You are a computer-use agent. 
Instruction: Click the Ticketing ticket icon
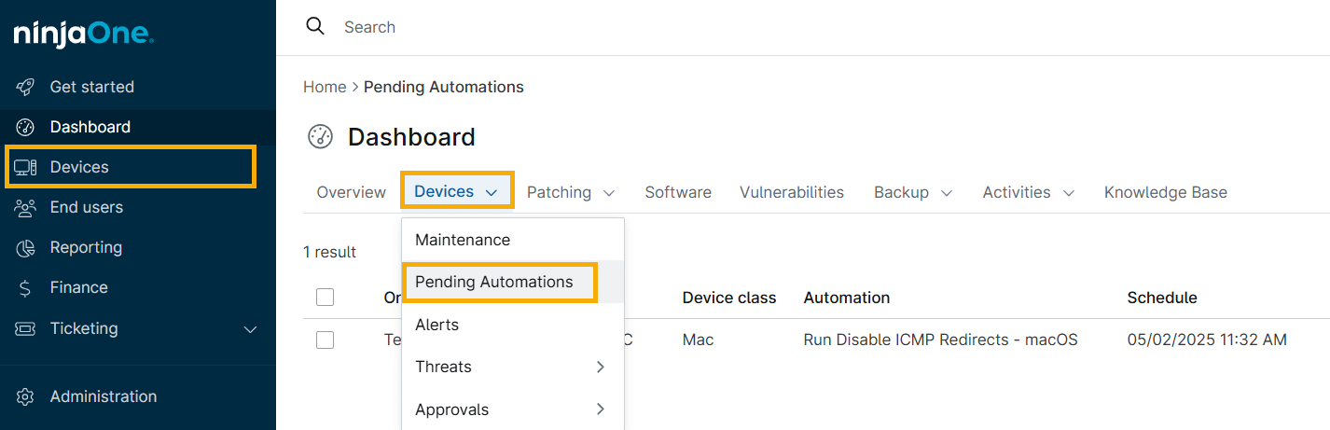[x=26, y=328]
